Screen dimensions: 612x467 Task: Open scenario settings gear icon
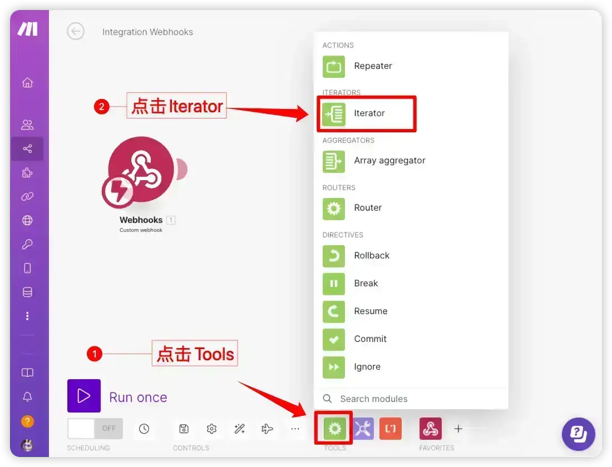(x=211, y=429)
